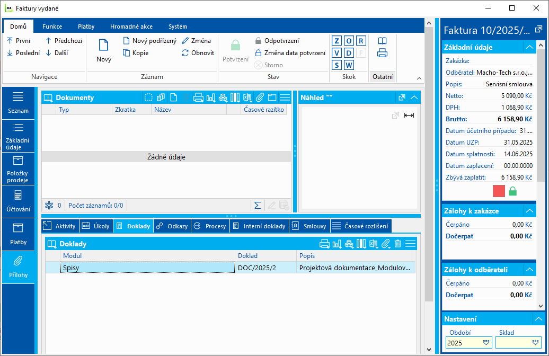The height and width of the screenshot is (356, 549).
Task: Go to the První record
Action: [19, 41]
